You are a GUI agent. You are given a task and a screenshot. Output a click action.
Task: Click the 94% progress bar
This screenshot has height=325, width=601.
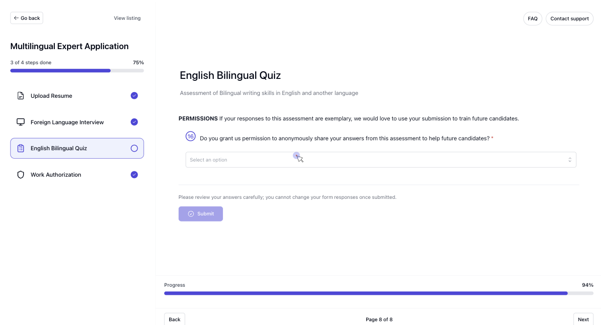click(378, 293)
